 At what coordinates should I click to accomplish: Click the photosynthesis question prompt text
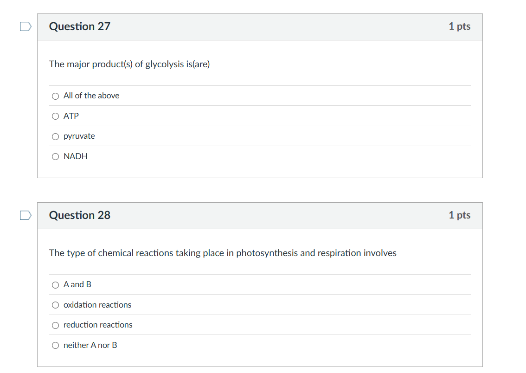point(223,253)
